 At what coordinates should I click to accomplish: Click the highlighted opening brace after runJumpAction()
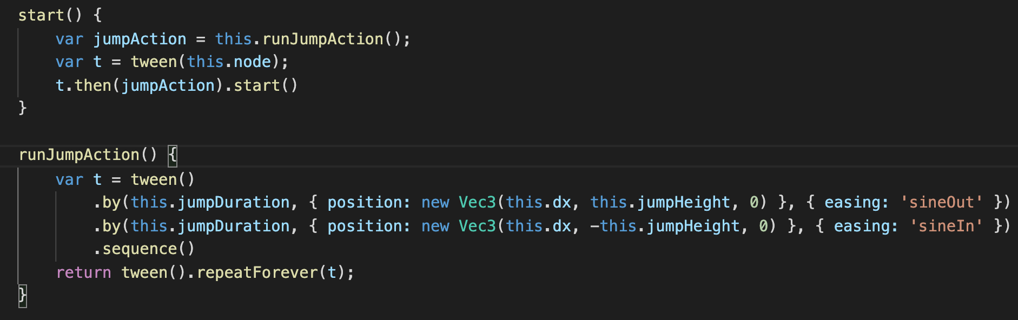coord(173,155)
